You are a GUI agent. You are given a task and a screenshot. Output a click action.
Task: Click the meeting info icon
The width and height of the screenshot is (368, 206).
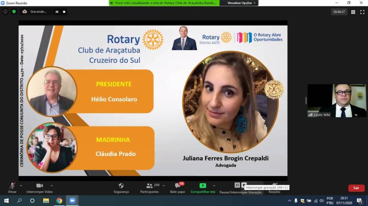5,11
